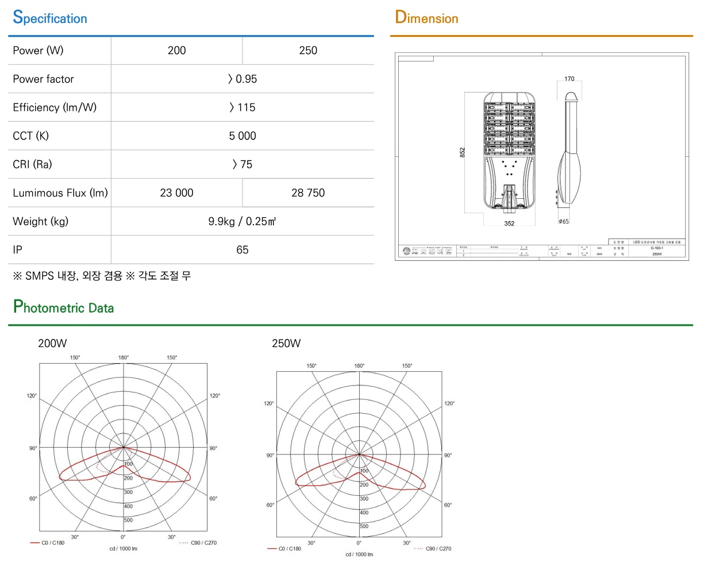Select the 75 CRI value
Image resolution: width=712 pixels, height=570 pixels.
243,164
